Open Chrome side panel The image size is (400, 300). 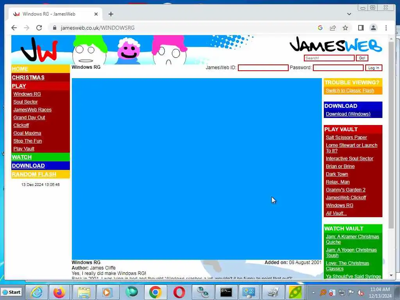[361, 28]
